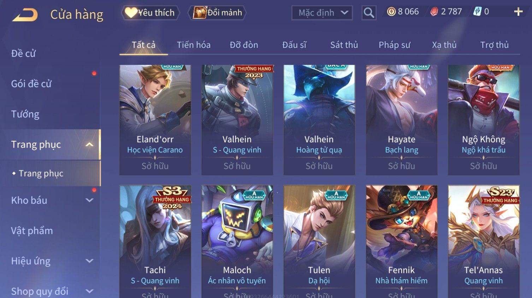Image resolution: width=532 pixels, height=298 pixels.
Task: Select the Tiến hóa tab
Action: click(x=194, y=45)
